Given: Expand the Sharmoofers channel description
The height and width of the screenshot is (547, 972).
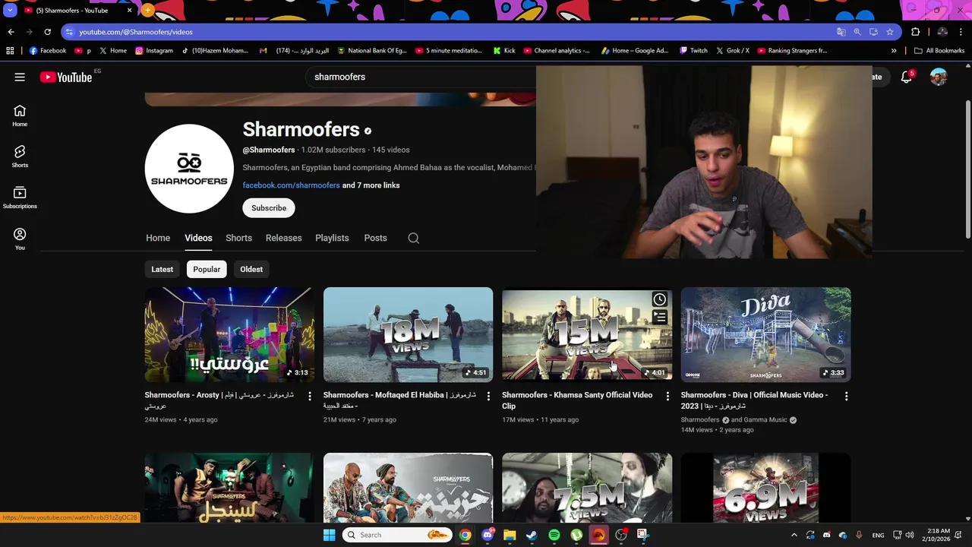Looking at the screenshot, I should pos(389,167).
